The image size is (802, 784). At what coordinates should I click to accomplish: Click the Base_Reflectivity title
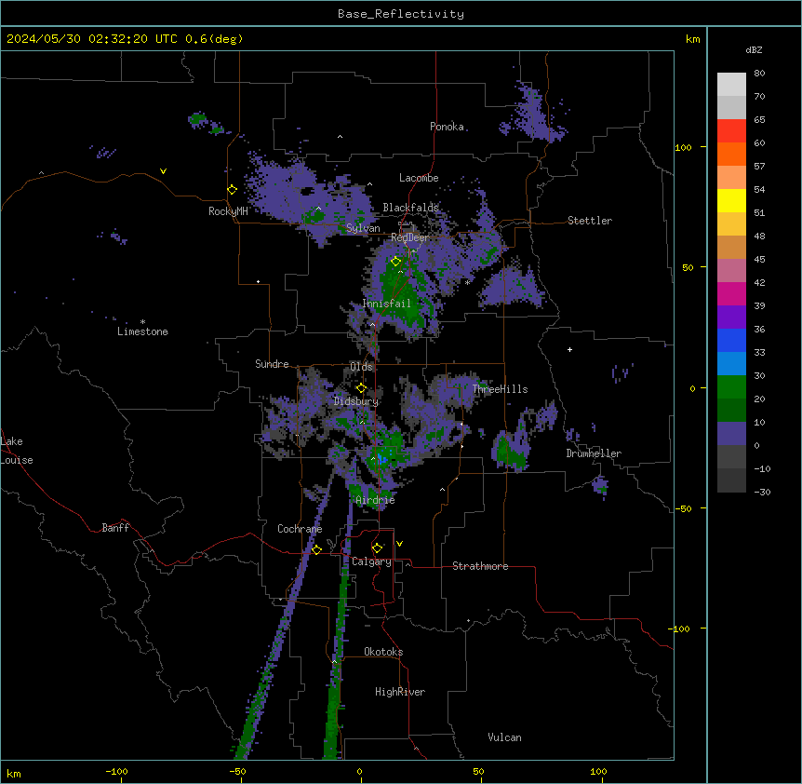[401, 14]
